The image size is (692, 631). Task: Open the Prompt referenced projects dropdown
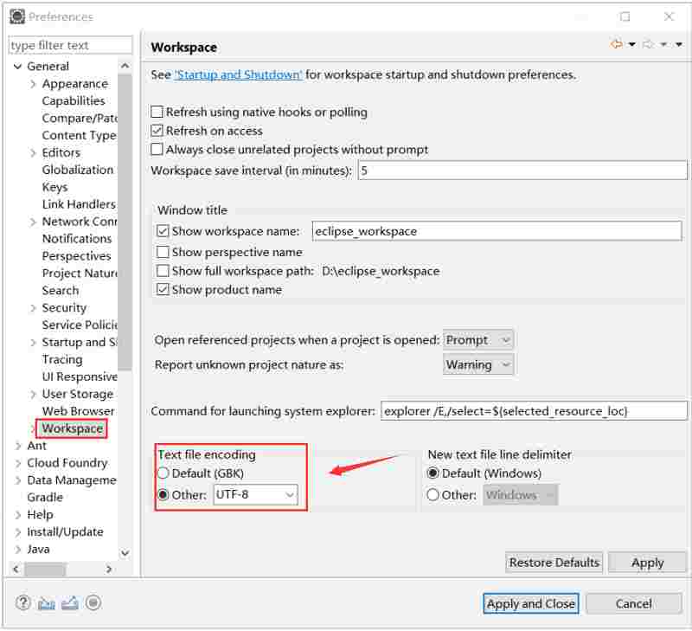478,340
